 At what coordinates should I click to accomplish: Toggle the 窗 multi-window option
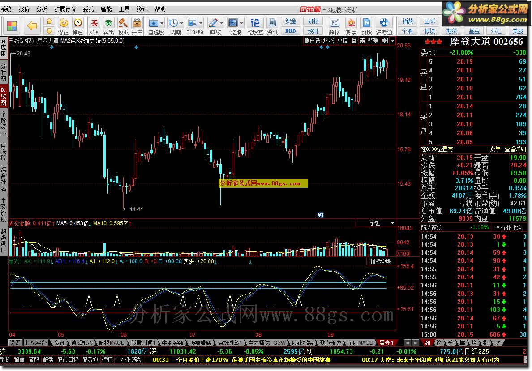click(x=362, y=41)
